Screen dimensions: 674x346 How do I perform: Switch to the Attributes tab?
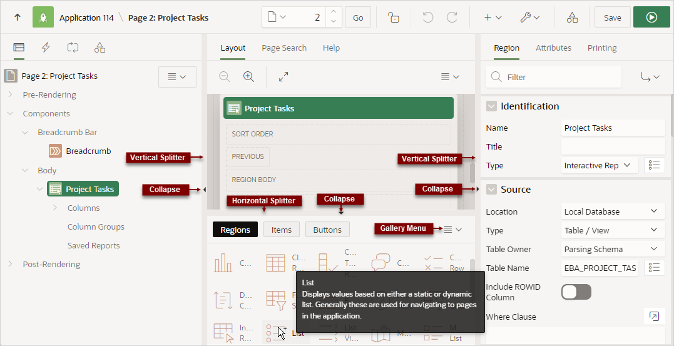[x=553, y=48]
